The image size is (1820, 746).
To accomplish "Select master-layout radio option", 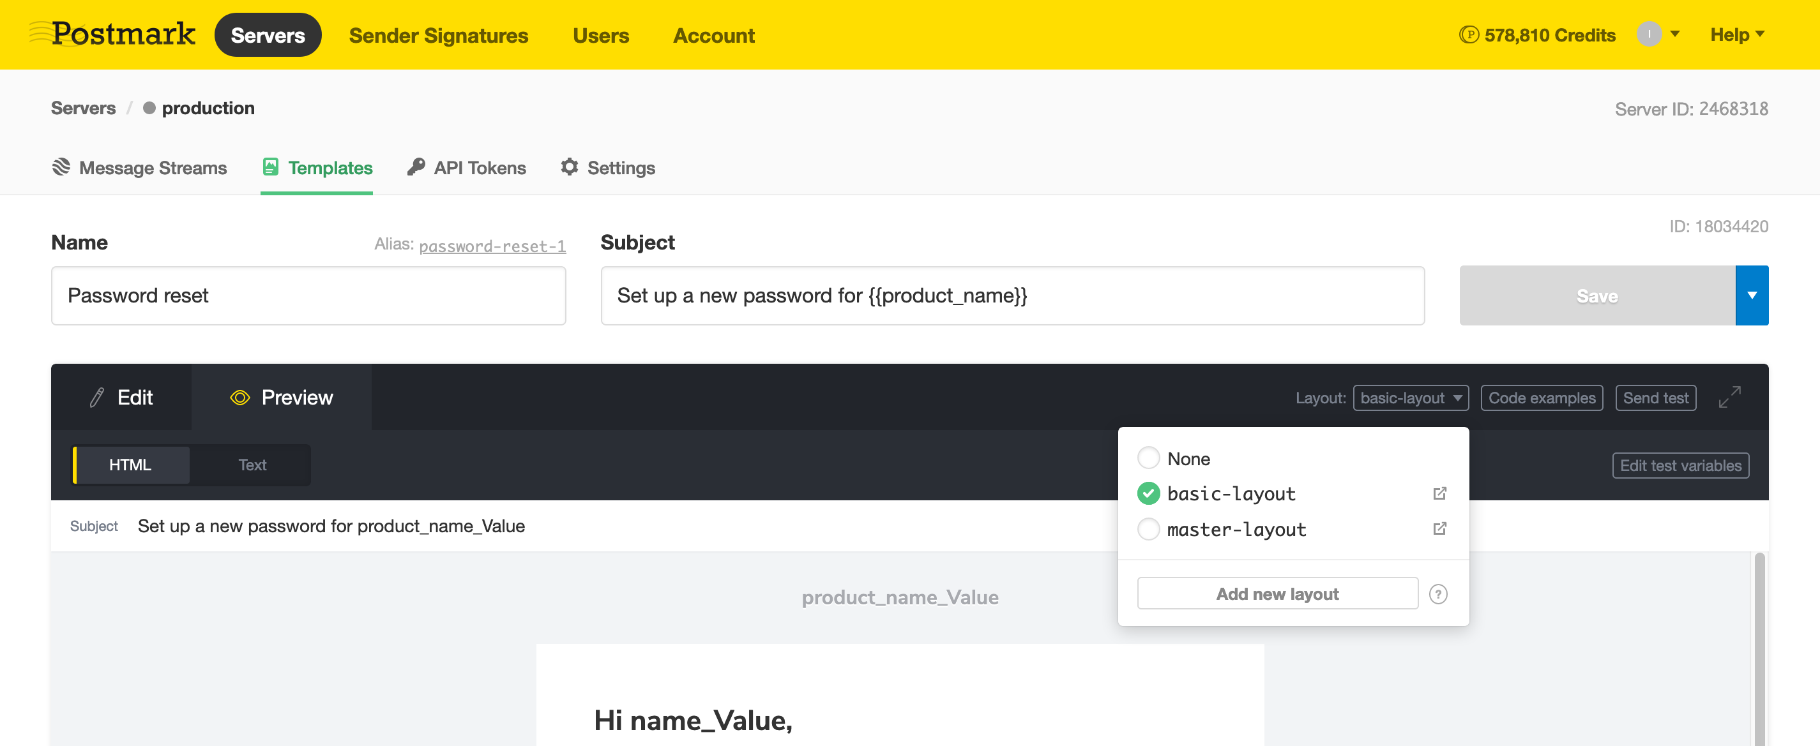I will pos(1148,528).
